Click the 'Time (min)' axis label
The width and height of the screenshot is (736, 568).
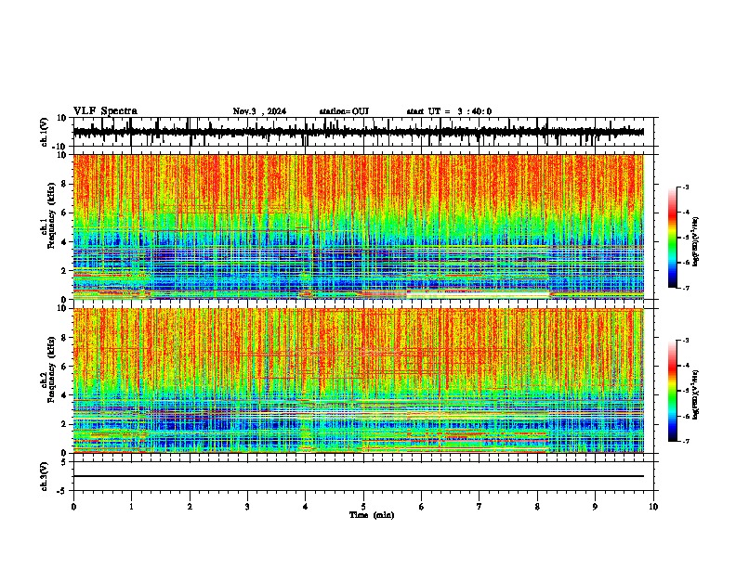pos(372,515)
